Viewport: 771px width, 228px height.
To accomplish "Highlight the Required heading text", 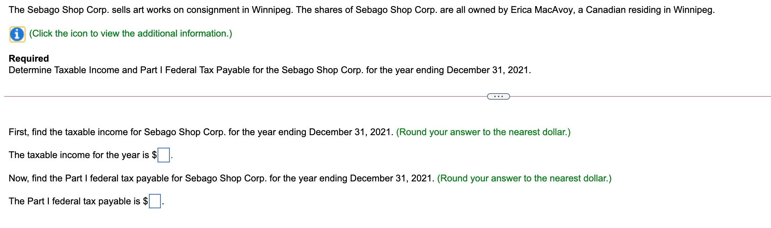I will [x=29, y=58].
